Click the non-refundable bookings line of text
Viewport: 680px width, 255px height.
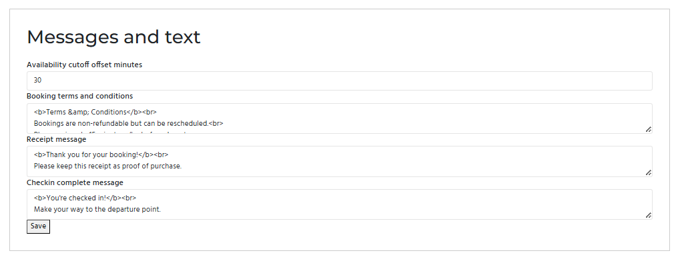pyautogui.click(x=128, y=123)
